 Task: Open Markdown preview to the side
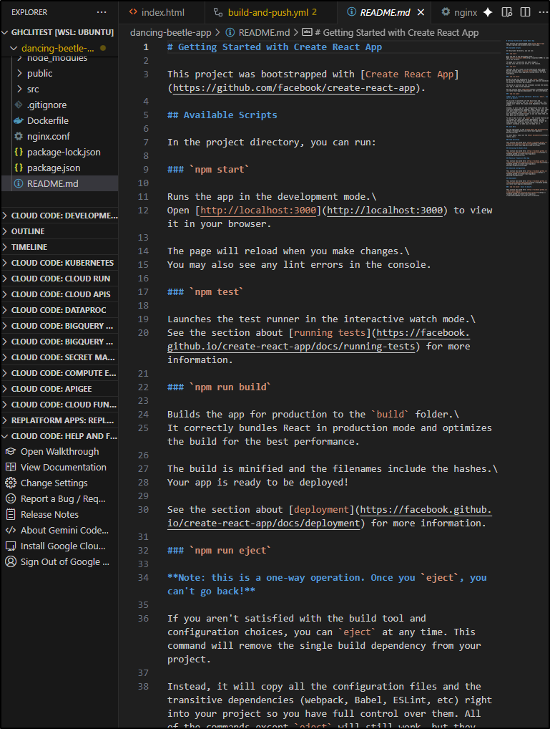506,12
